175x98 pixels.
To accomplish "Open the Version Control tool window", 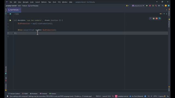I will tap(14, 94).
